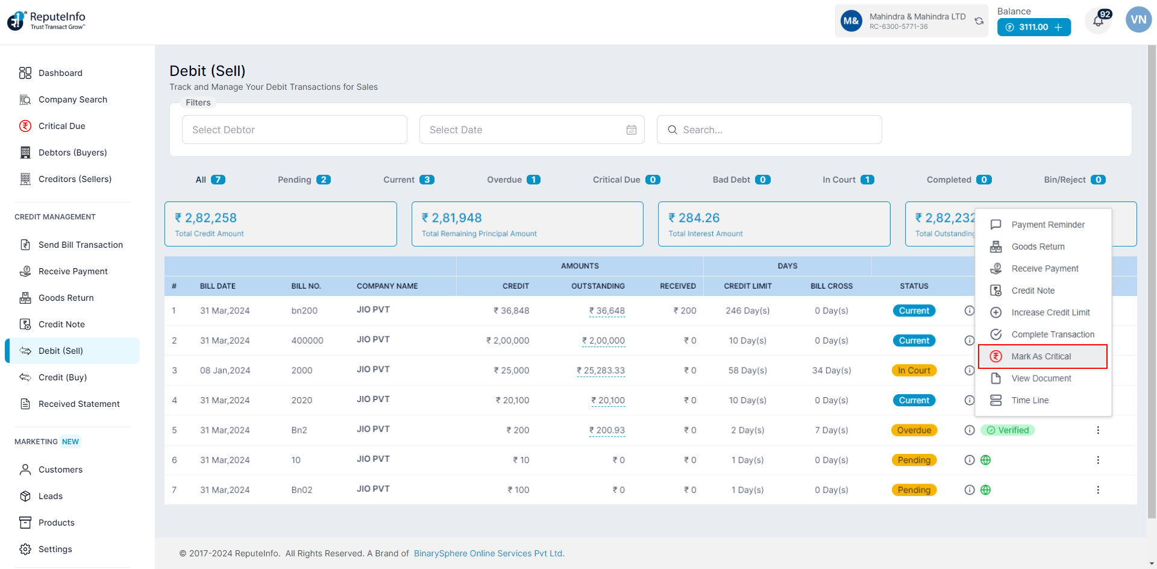1157x569 pixels.
Task: Click the company switch refresh icon
Action: tap(979, 21)
